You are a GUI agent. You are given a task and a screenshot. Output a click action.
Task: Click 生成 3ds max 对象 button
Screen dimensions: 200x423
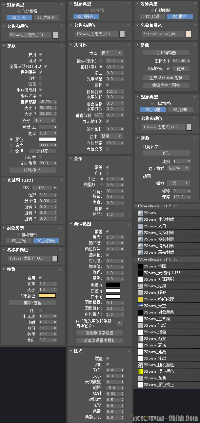166,78
